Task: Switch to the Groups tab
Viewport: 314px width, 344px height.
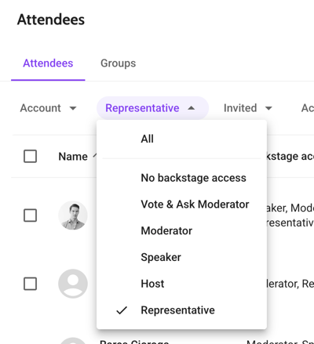Action: tap(119, 63)
